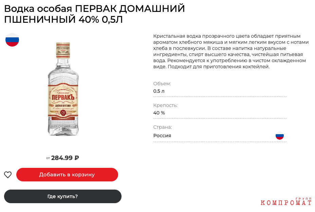Add the vodka to cart
315x212 pixels.
click(x=67, y=175)
